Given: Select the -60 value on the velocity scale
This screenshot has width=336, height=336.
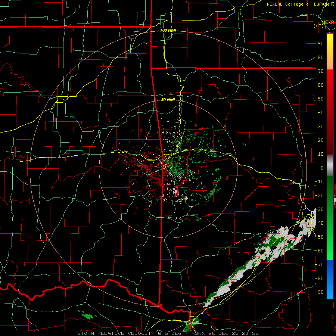Looking at the screenshot, I should tap(319, 251).
